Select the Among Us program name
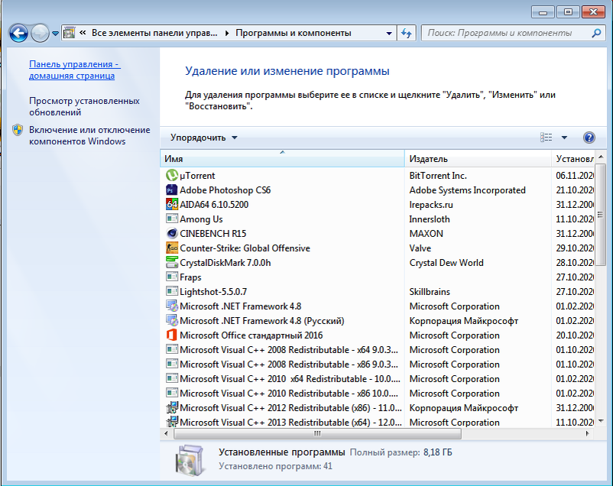 [201, 219]
